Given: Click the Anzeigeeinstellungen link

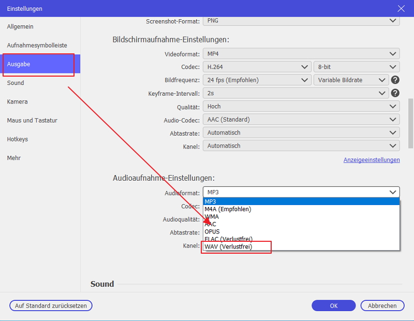Looking at the screenshot, I should (x=372, y=160).
